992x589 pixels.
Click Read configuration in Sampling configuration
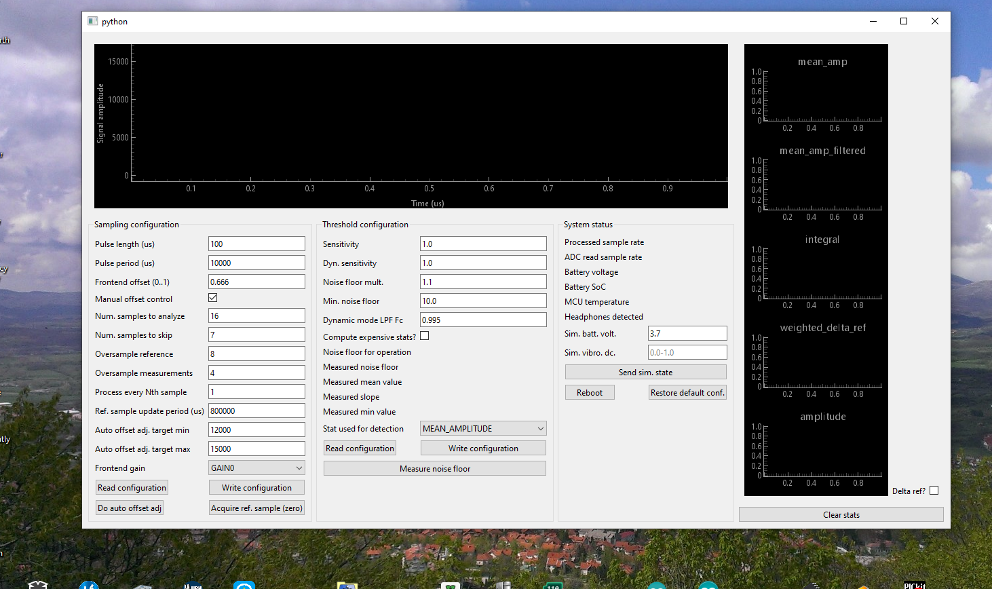[132, 487]
